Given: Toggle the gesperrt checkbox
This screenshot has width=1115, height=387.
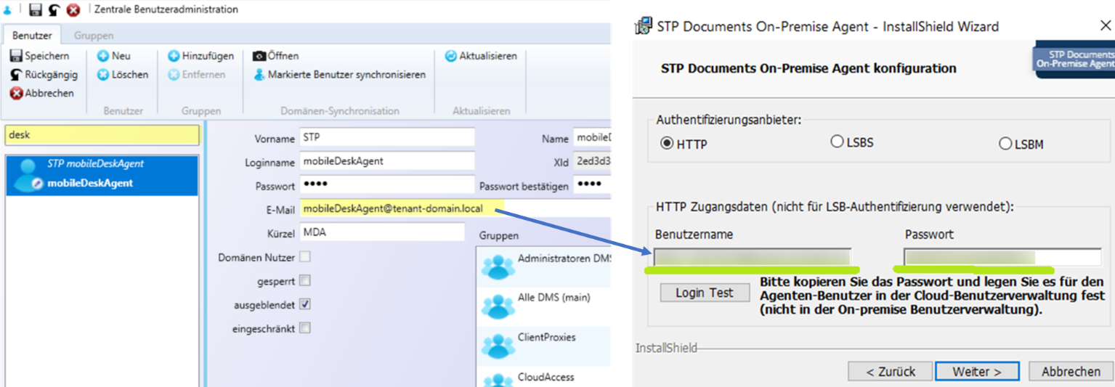Looking at the screenshot, I should [305, 280].
